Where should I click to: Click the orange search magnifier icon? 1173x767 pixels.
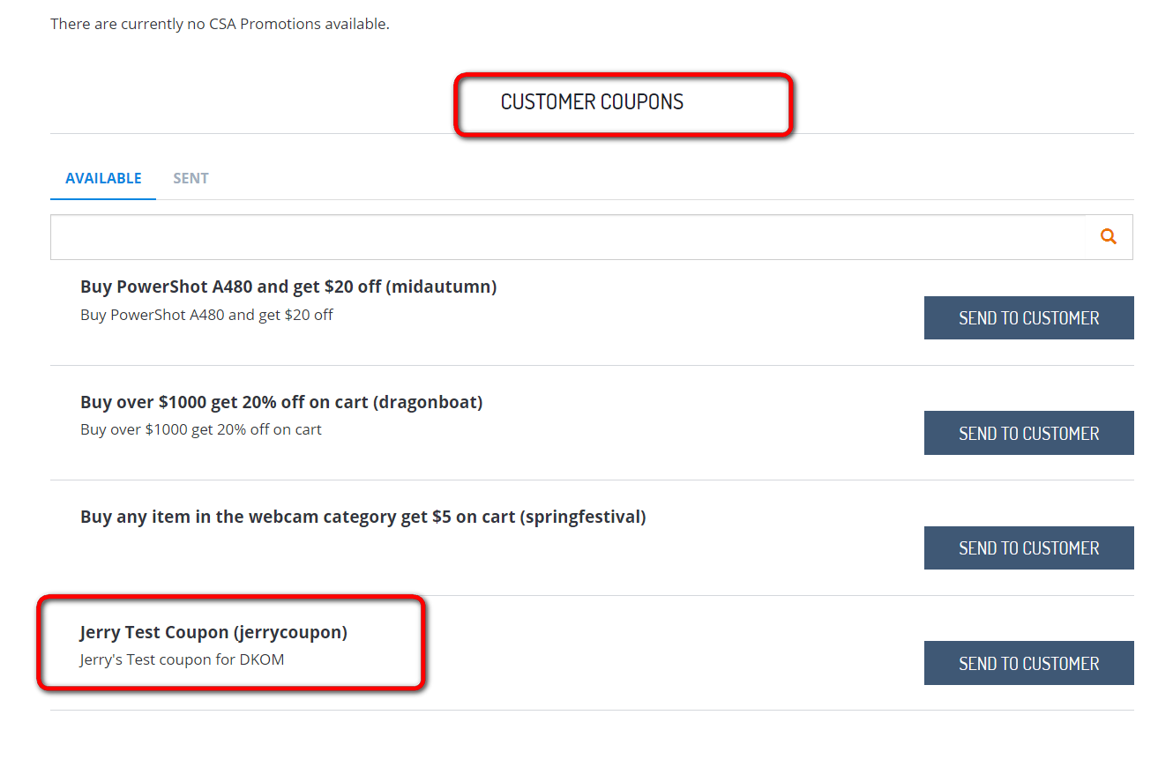tap(1109, 236)
